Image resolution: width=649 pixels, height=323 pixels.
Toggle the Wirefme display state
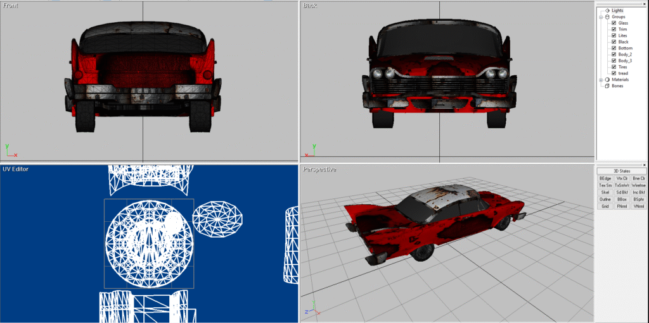(x=638, y=185)
